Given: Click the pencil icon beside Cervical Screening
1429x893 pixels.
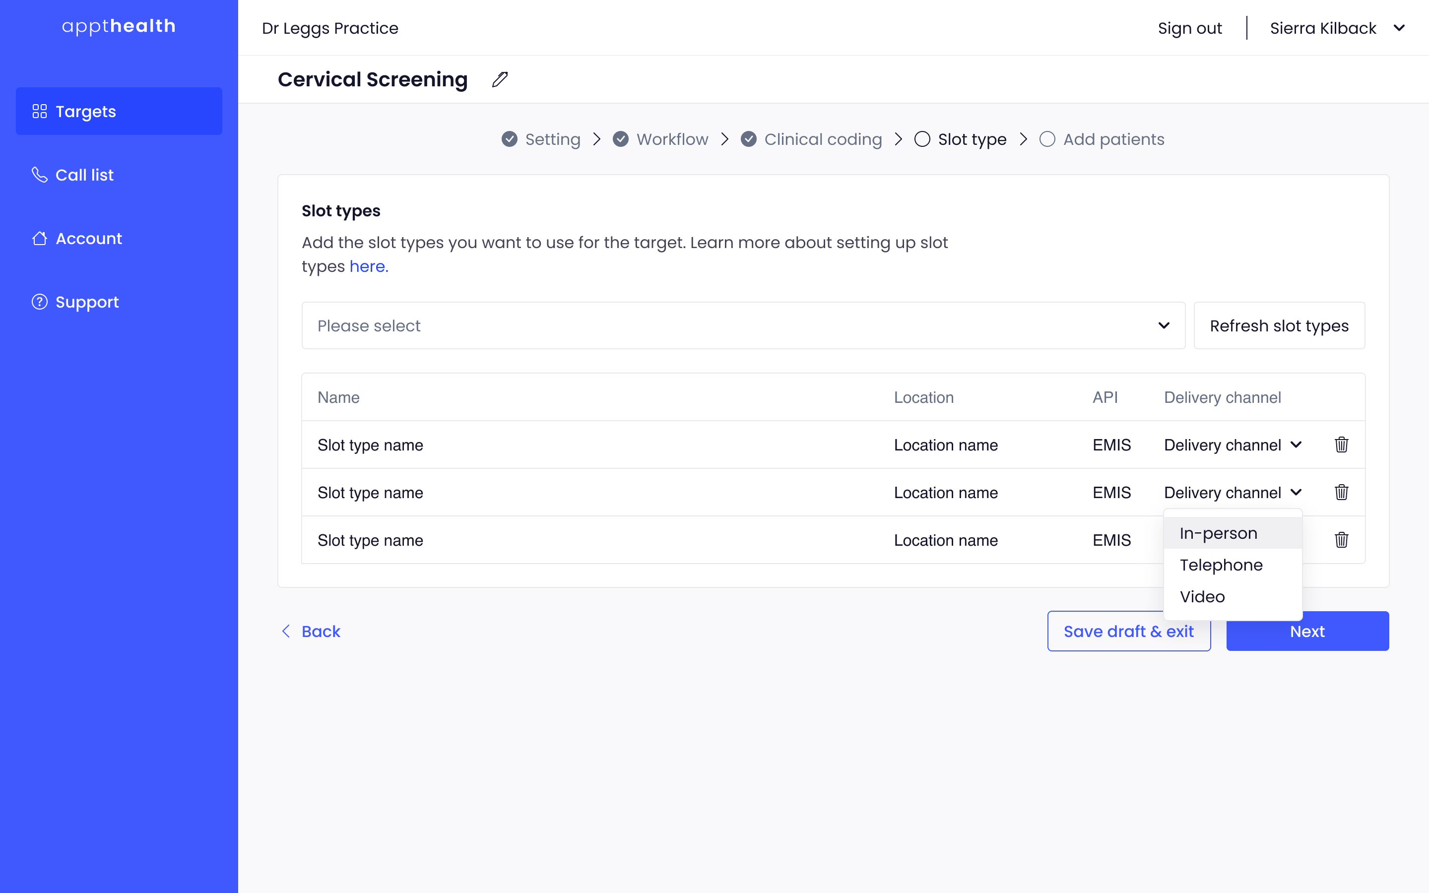Looking at the screenshot, I should tap(500, 79).
